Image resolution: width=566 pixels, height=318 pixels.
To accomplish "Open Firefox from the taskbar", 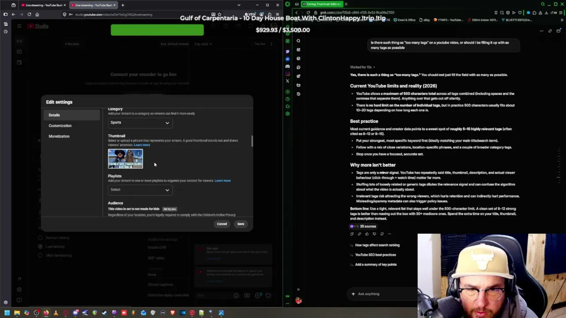I will tap(46, 313).
